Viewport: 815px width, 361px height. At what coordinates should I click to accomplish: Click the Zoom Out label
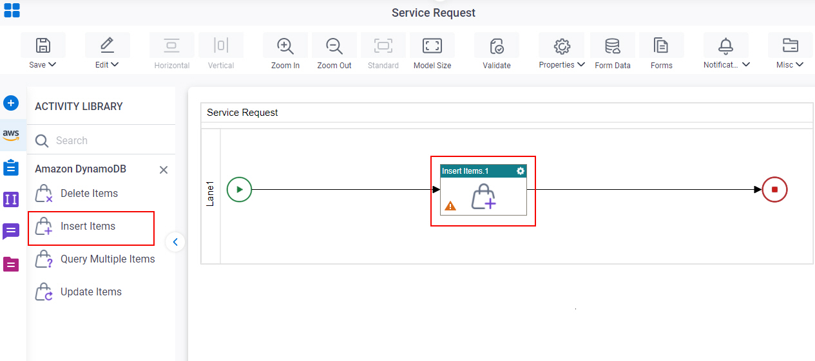click(x=334, y=66)
